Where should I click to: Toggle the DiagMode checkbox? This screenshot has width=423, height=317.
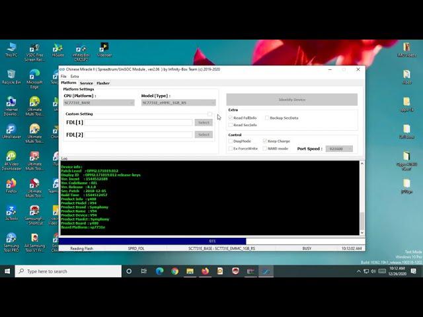click(x=231, y=141)
